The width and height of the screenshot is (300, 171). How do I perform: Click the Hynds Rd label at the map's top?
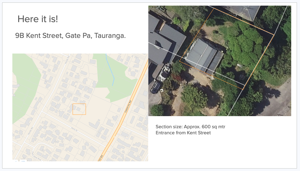67,60
